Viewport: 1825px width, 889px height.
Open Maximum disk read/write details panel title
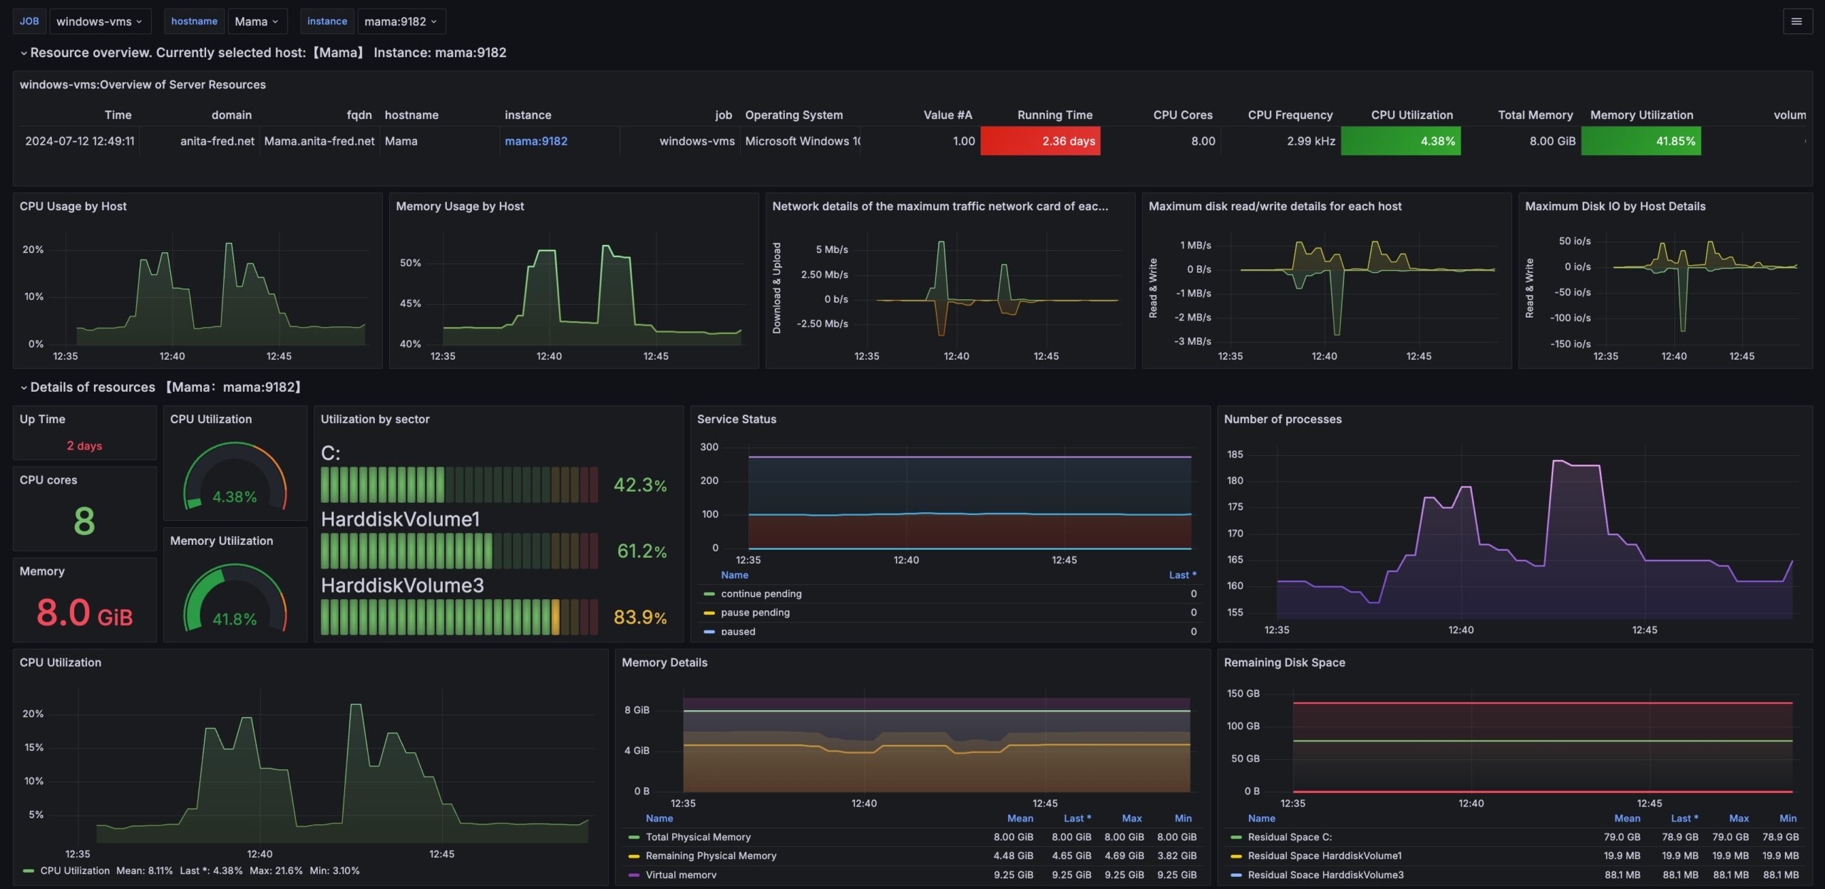click(1275, 206)
